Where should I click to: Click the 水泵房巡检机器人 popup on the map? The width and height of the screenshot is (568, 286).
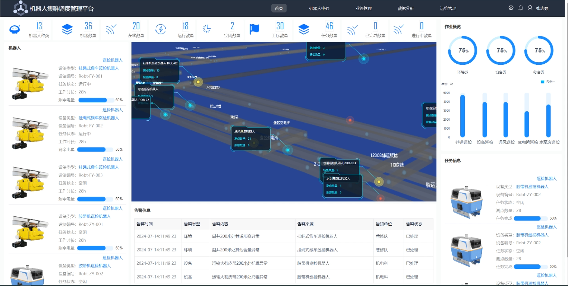pos(343,186)
